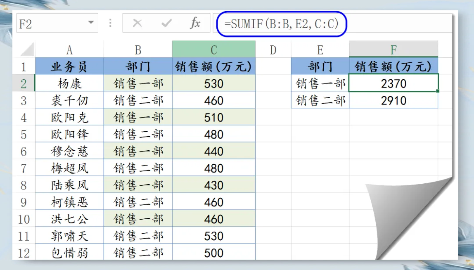Click cell E2 containing 销售一部
Viewport: 474px width, 270px height.
[x=320, y=83]
